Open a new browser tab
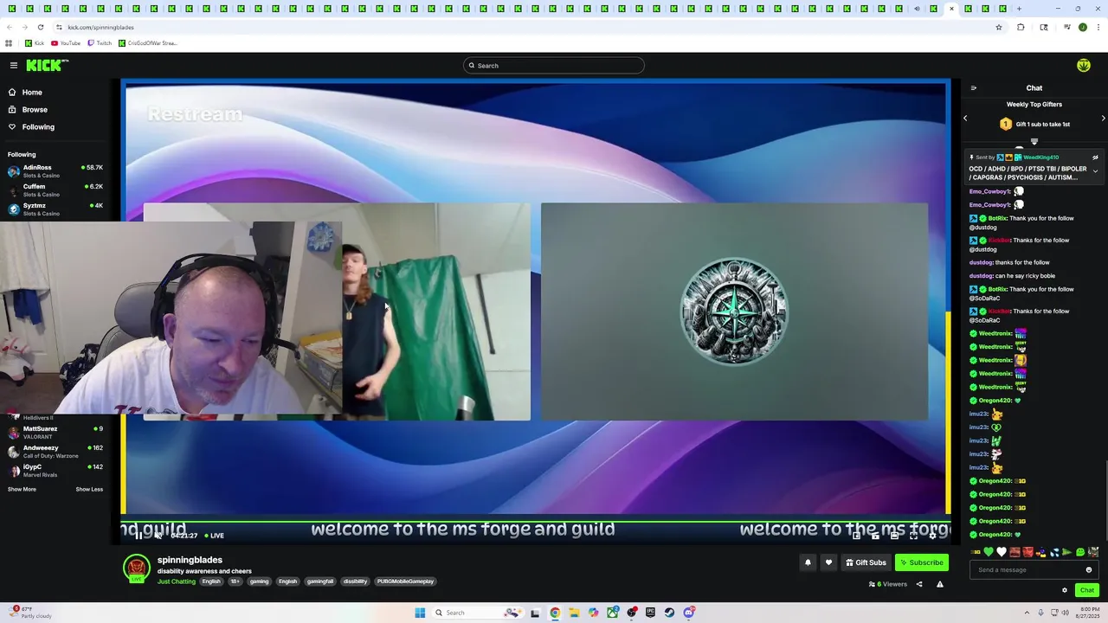Screen dimensions: 1108x623 [1019, 9]
